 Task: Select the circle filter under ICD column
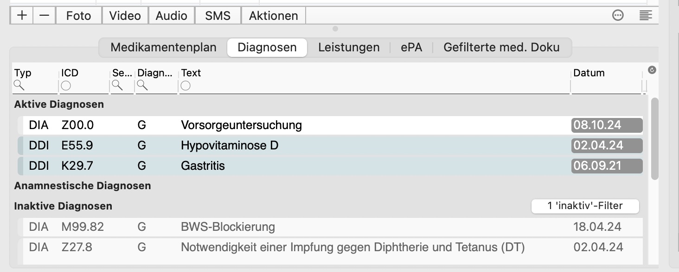66,86
